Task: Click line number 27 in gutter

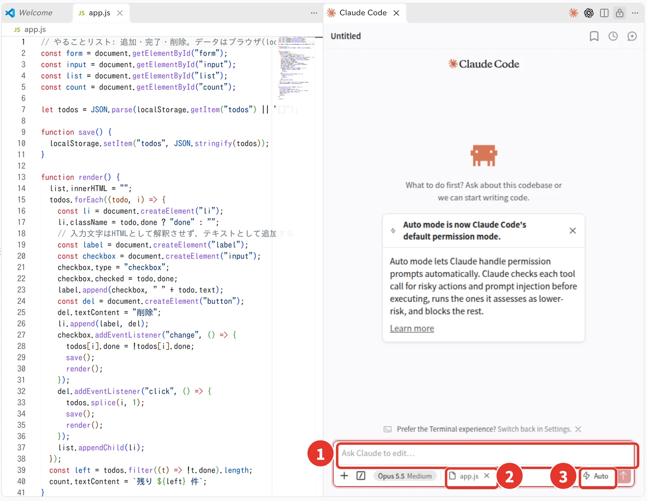Action: pos(21,335)
